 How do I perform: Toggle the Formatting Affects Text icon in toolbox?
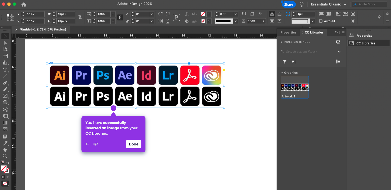[7, 177]
